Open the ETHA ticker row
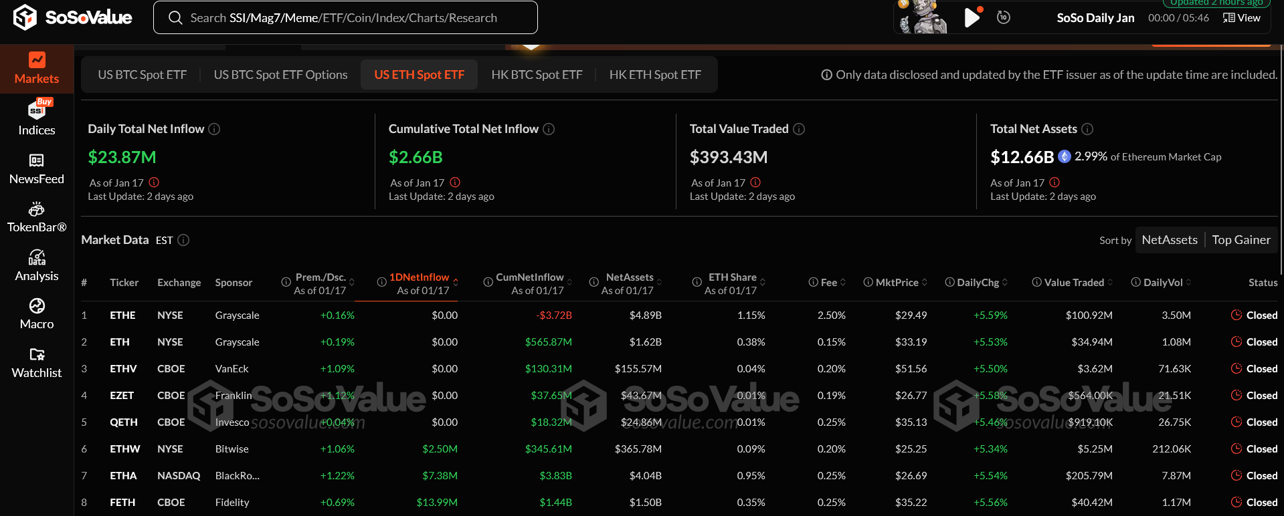This screenshot has width=1284, height=516. [x=679, y=475]
